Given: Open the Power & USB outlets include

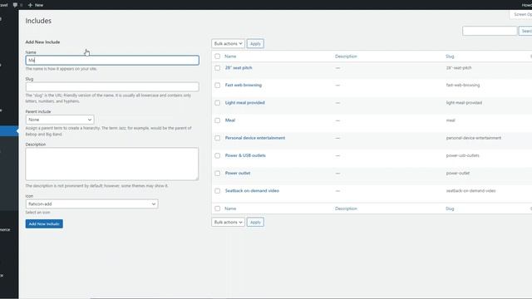Looking at the screenshot, I should click(x=245, y=155).
